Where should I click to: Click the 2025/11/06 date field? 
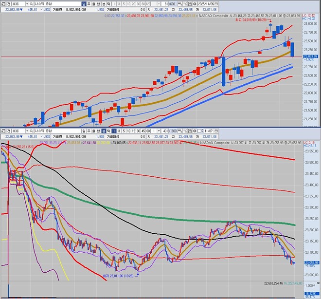(x=206, y=4)
